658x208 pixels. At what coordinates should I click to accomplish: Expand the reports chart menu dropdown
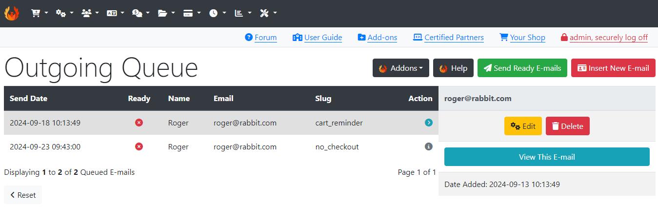(x=243, y=13)
